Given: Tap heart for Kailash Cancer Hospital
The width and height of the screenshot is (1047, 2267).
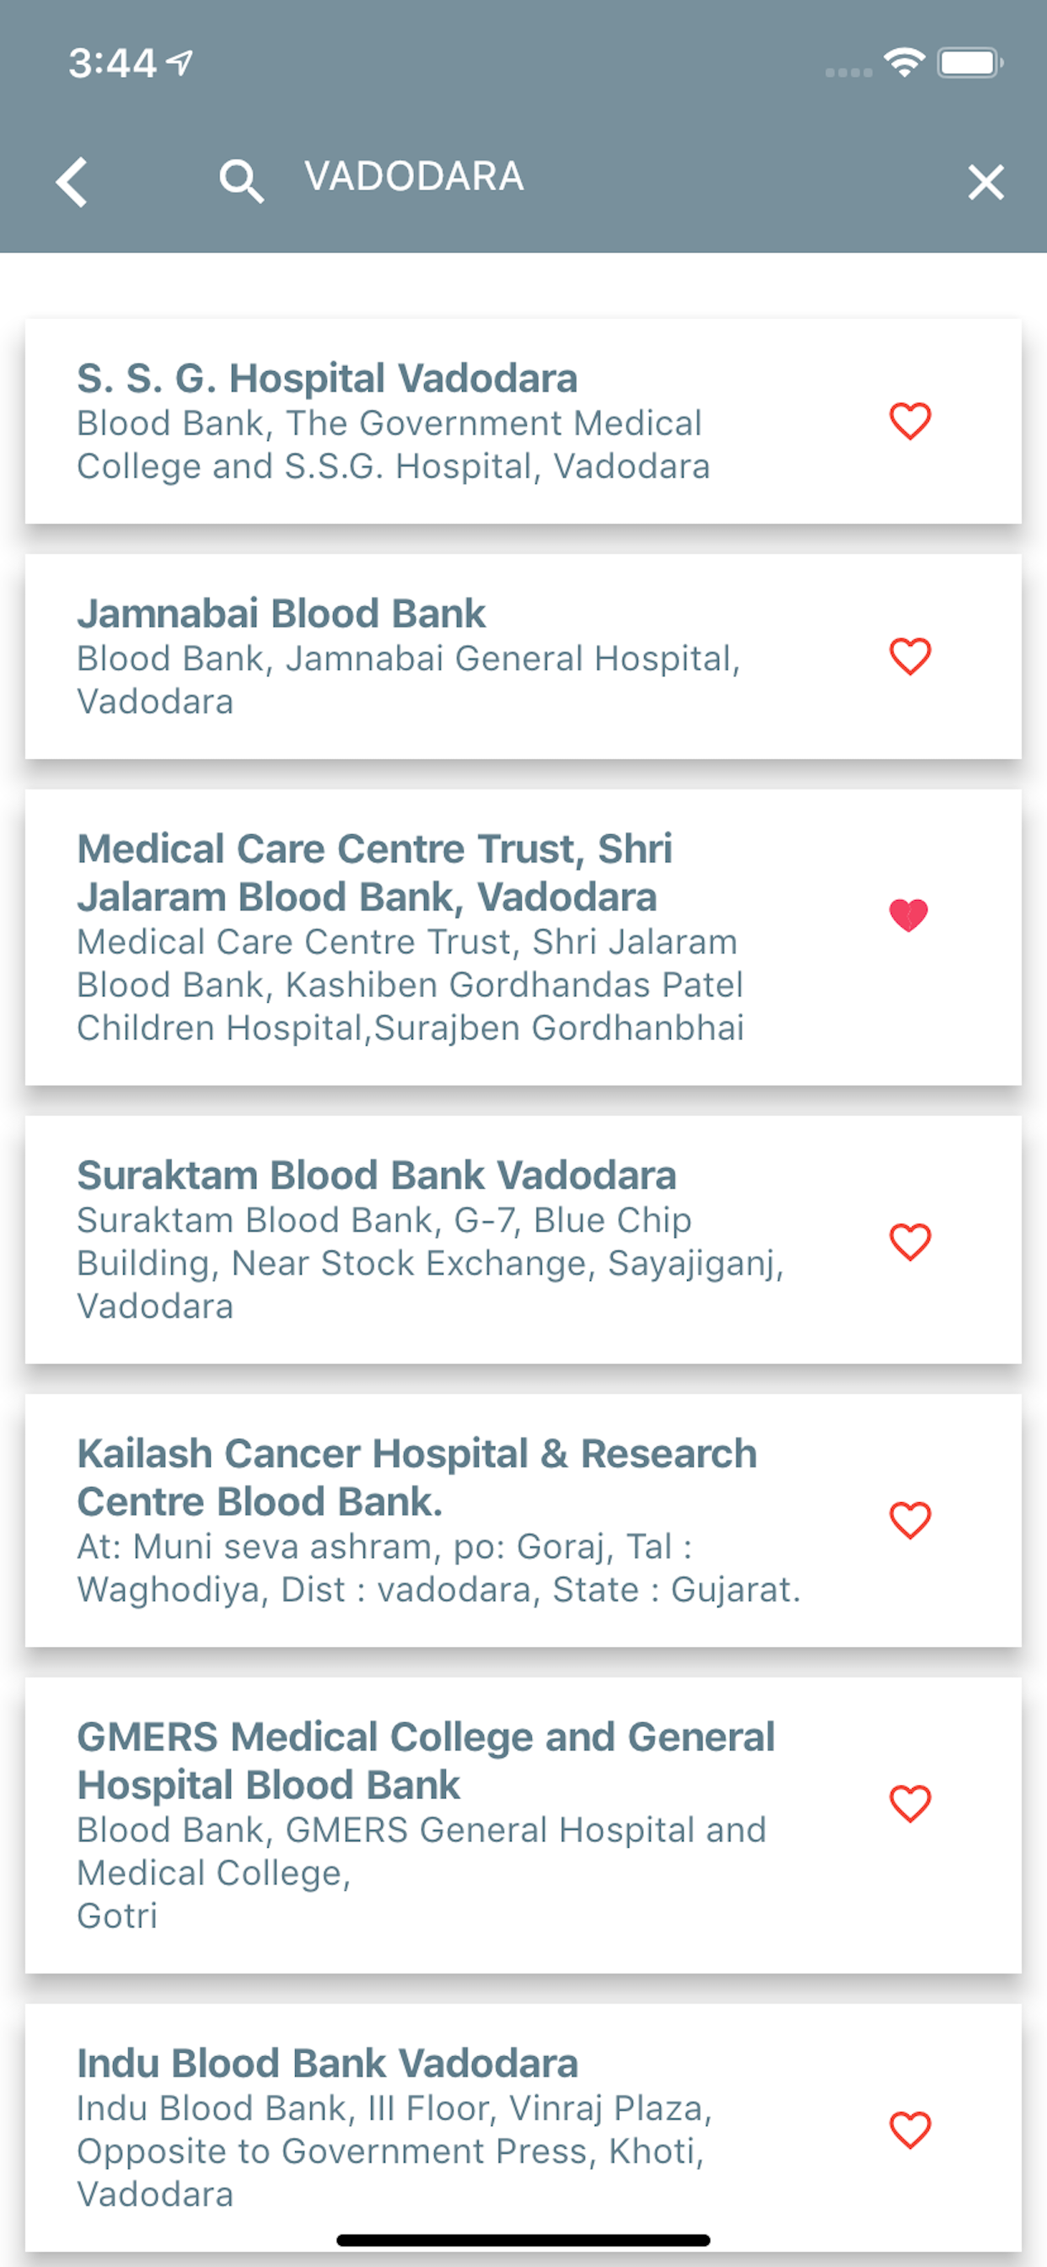Looking at the screenshot, I should click(x=910, y=1520).
